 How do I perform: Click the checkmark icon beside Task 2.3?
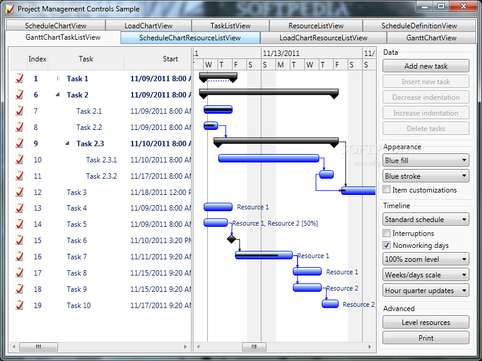point(19,144)
